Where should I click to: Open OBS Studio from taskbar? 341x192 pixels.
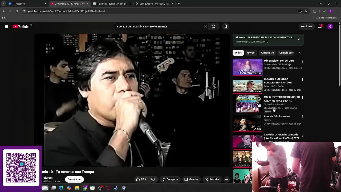(100, 188)
